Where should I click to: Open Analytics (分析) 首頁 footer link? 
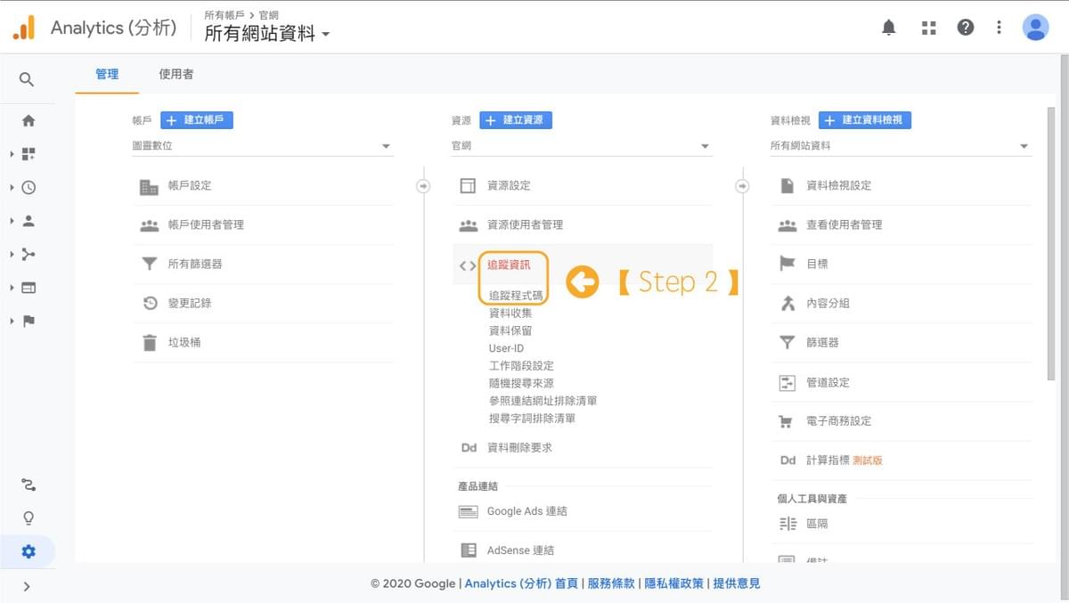click(521, 583)
